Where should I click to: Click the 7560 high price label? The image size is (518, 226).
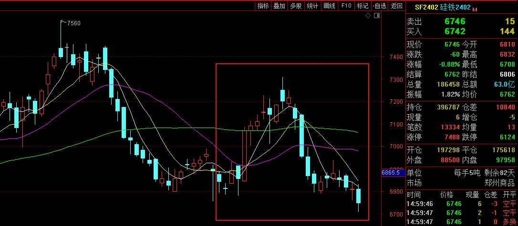(x=73, y=23)
